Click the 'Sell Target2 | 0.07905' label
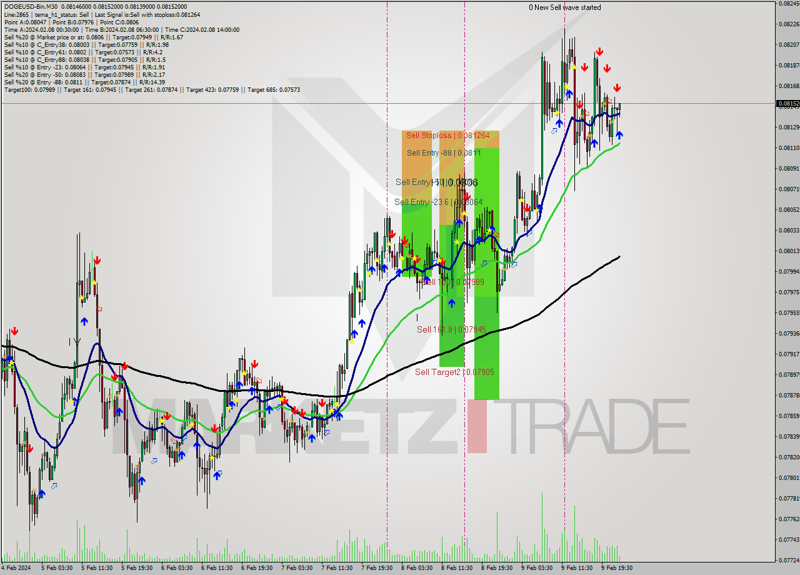 [x=454, y=372]
